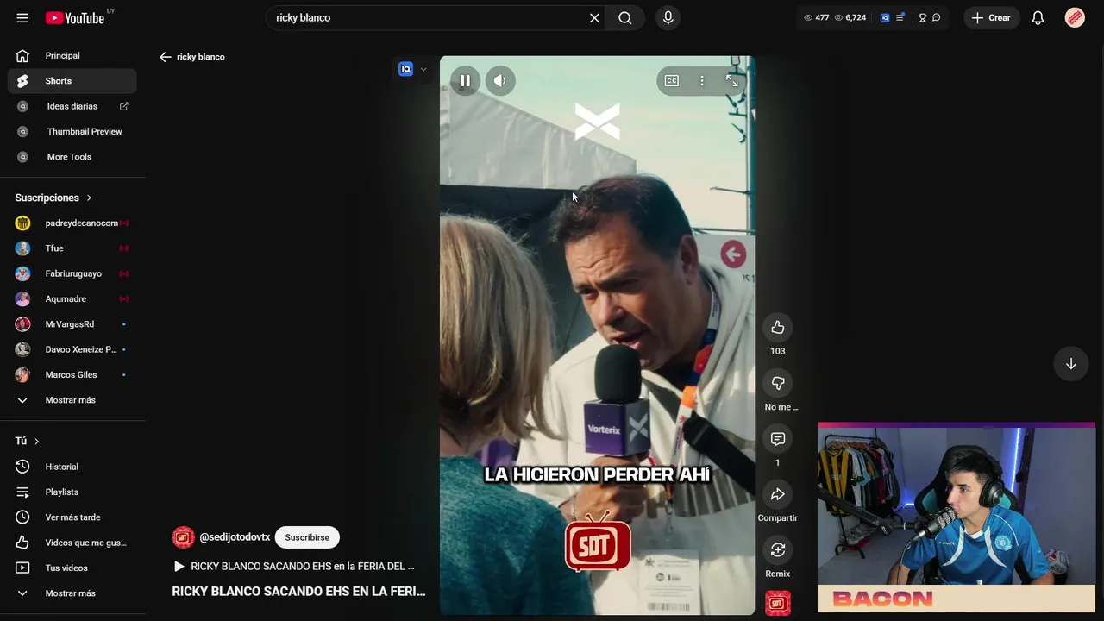Open padreydecanocom channel
Viewport: 1104px width, 621px height.
tap(72, 223)
